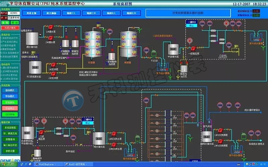This screenshot has width=268, height=167.
Task: Open the 参数设置 parameter settings page
Action: [x=10, y=151]
